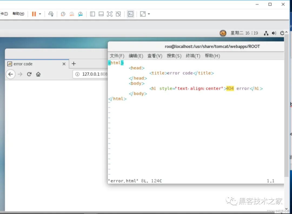
Task: Click the '<head>' opening tag
Action: 137,68
